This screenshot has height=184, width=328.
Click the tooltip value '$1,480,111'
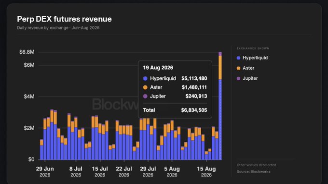[194, 87]
